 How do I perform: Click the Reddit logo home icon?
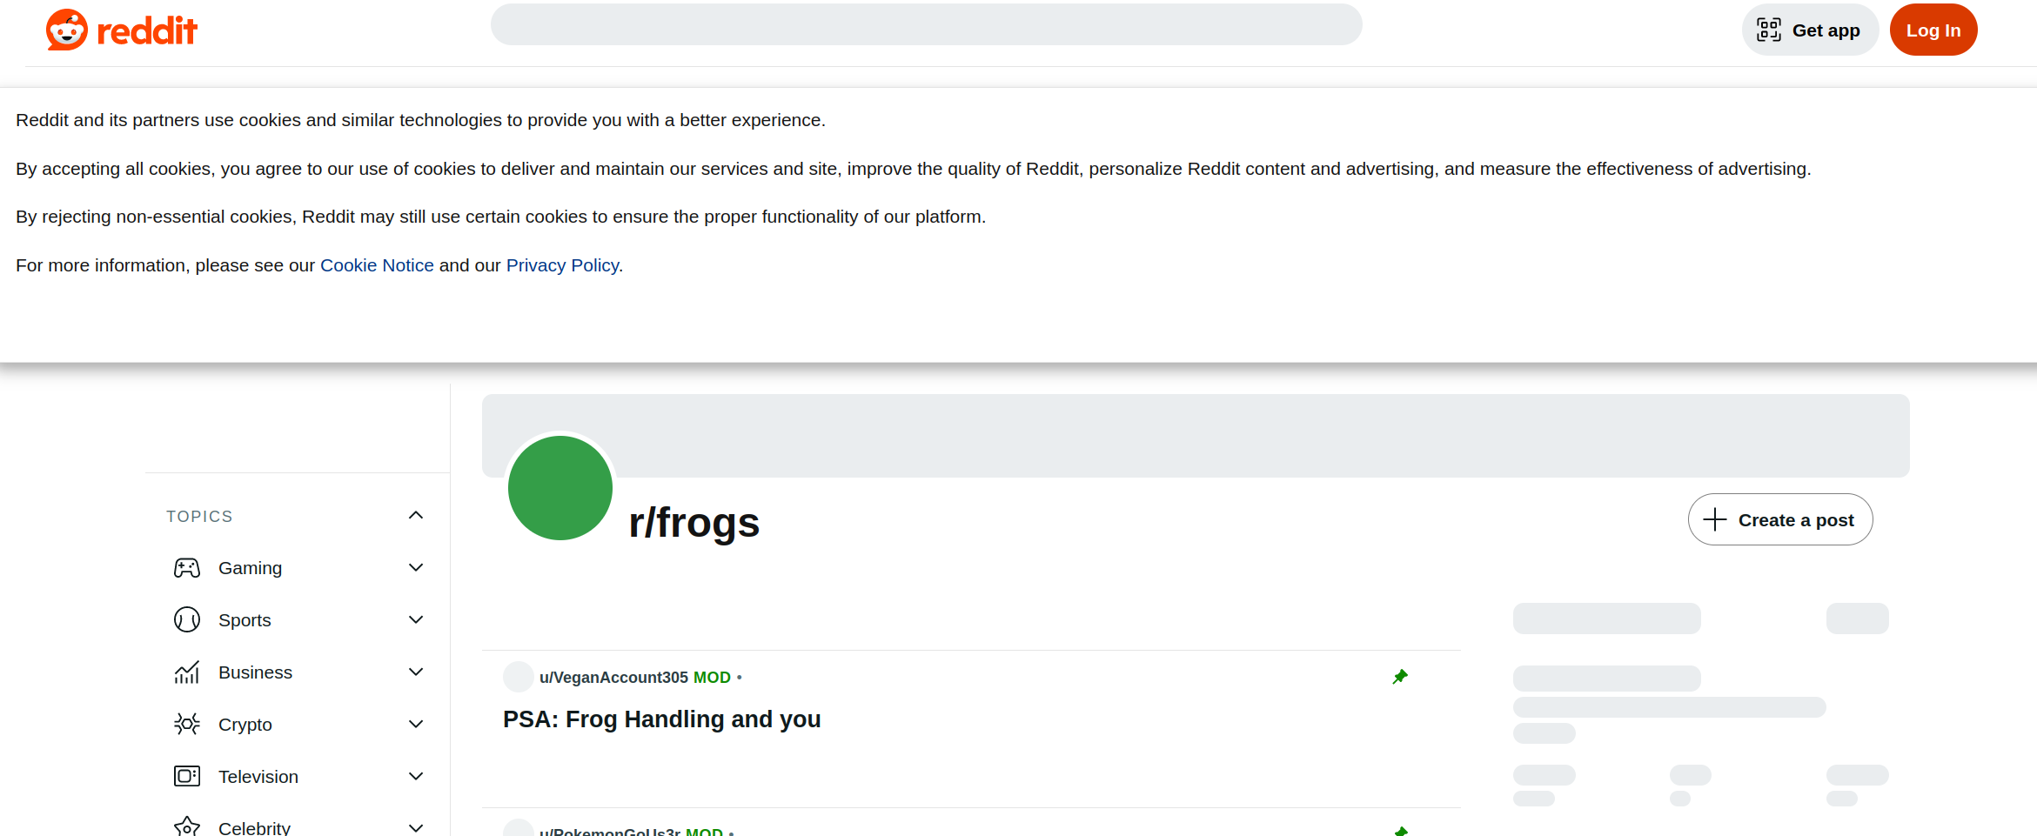[x=67, y=30]
